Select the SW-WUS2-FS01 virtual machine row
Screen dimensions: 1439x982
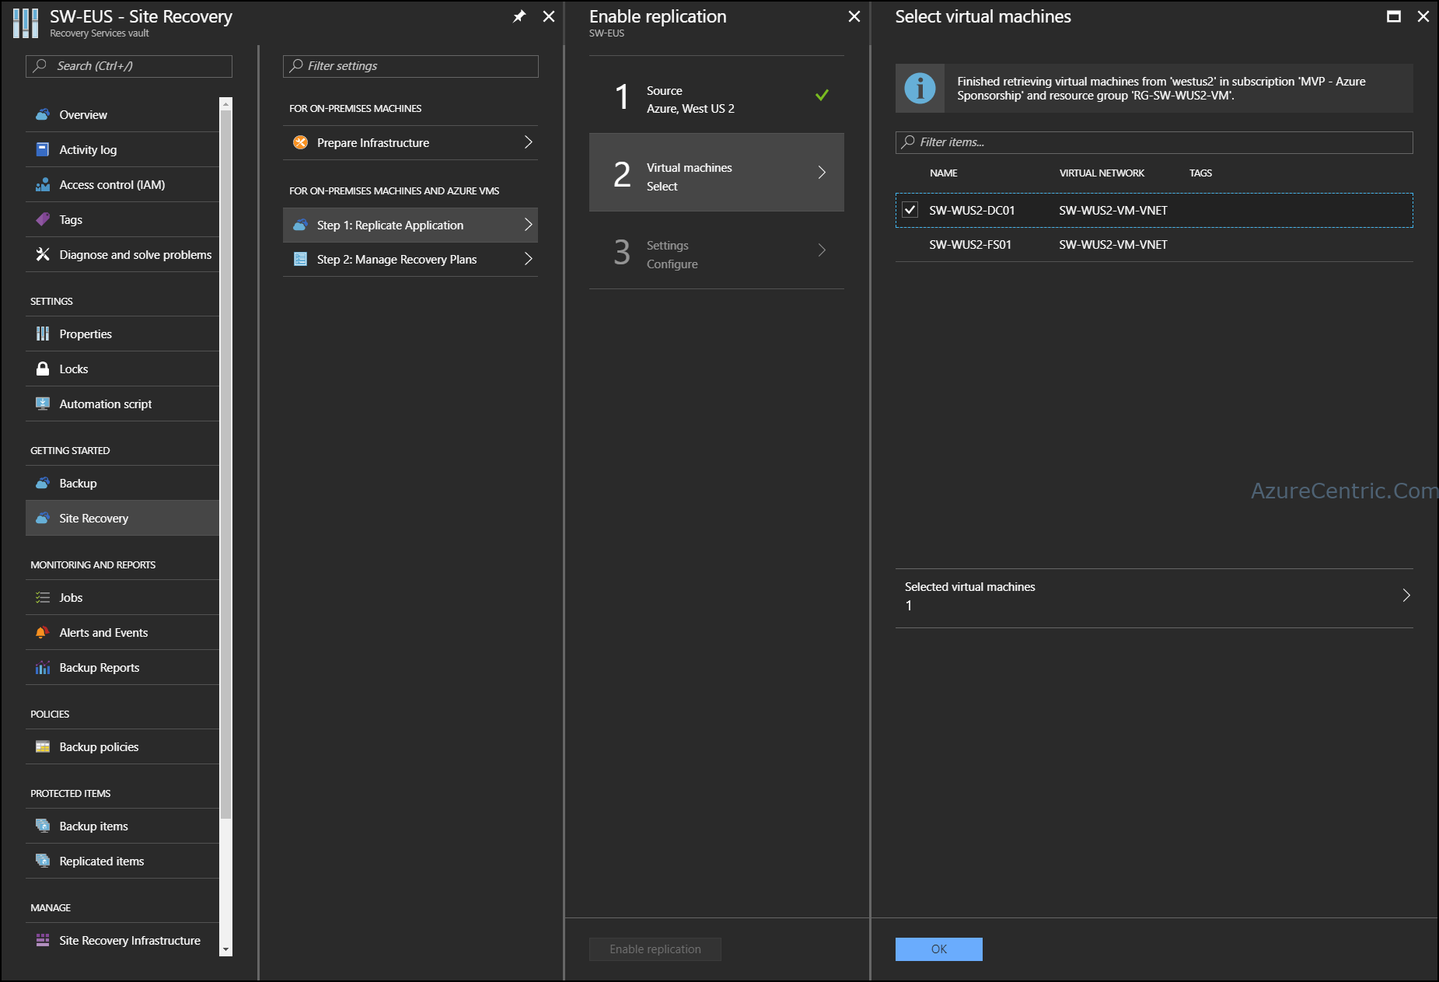(1154, 244)
